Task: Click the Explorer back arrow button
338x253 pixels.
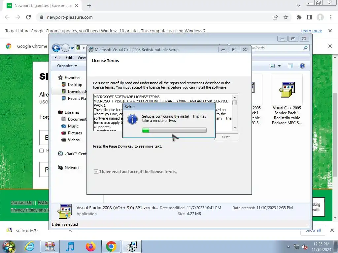Action: click(56, 48)
